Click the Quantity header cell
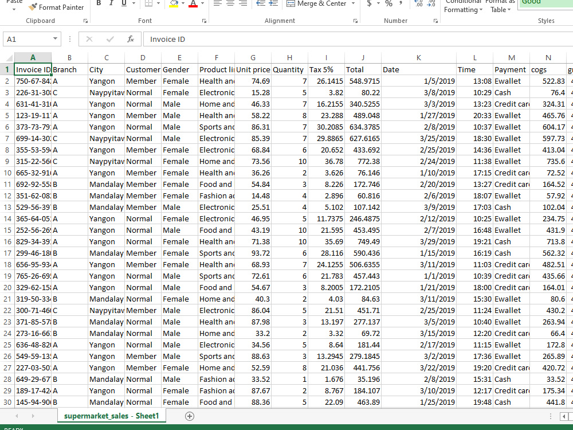Viewport: 573px width, 430px height. point(289,69)
